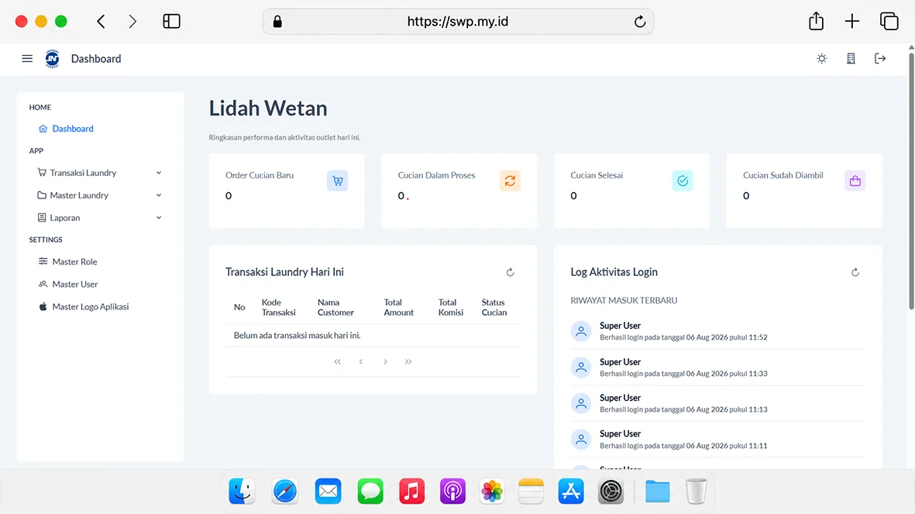915x514 pixels.
Task: Go to first page of transactions table
Action: point(337,361)
